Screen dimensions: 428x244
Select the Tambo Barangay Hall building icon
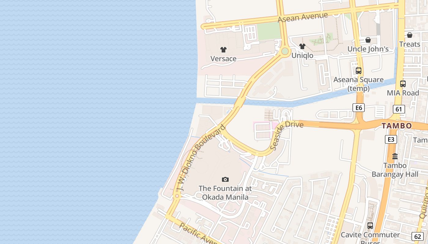coord(395,156)
